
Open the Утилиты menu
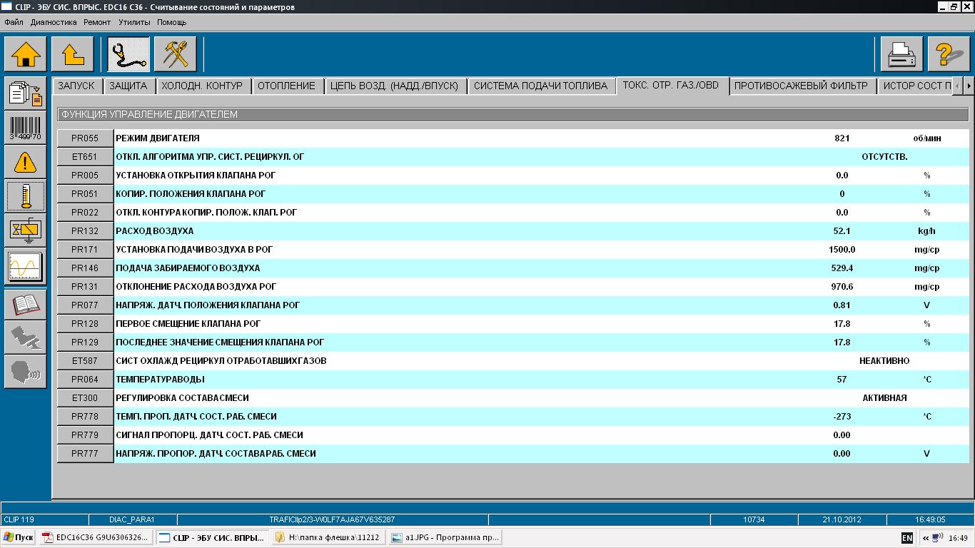tap(134, 22)
